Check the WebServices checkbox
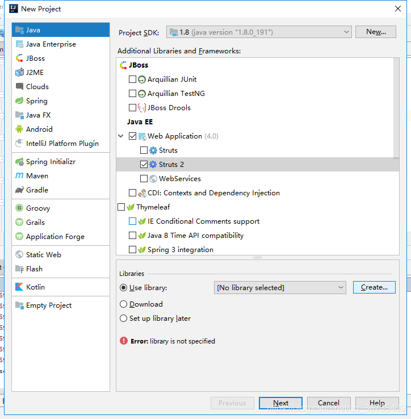The width and height of the screenshot is (411, 419). 144,178
